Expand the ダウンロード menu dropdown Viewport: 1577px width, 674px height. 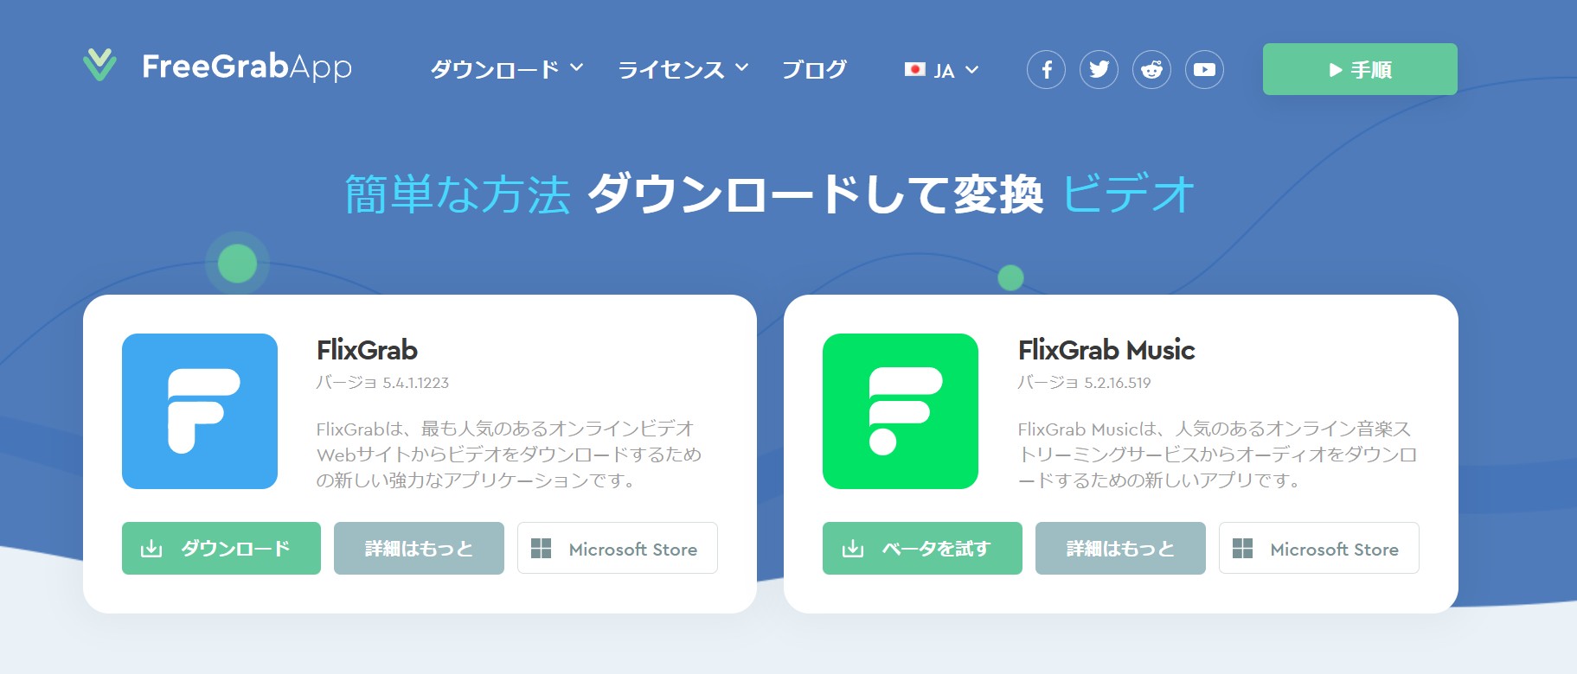[x=507, y=69]
